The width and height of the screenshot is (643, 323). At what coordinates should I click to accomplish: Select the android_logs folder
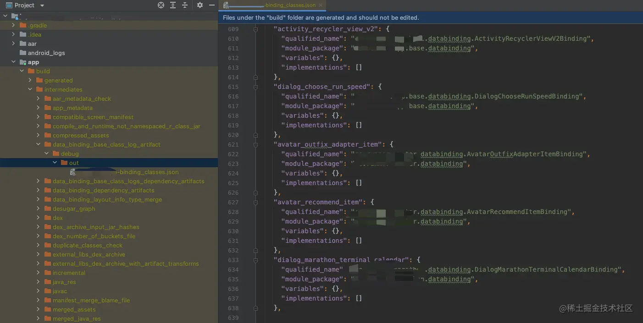[x=46, y=53]
